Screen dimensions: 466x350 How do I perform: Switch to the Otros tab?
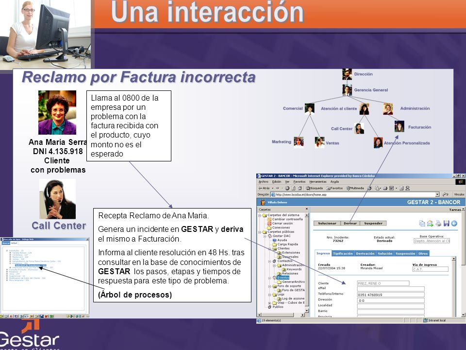[423, 253]
